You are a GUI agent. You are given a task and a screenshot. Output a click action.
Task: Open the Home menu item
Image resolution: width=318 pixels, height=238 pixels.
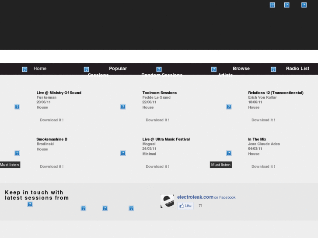coord(40,69)
